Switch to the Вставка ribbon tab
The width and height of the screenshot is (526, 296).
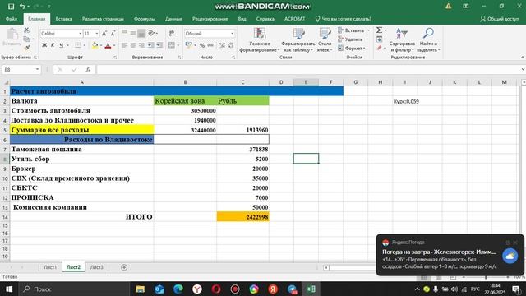pos(64,19)
